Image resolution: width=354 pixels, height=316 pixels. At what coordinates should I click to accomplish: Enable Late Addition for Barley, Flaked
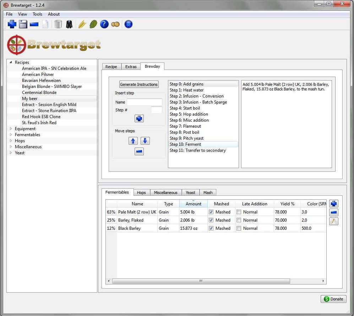point(239,220)
